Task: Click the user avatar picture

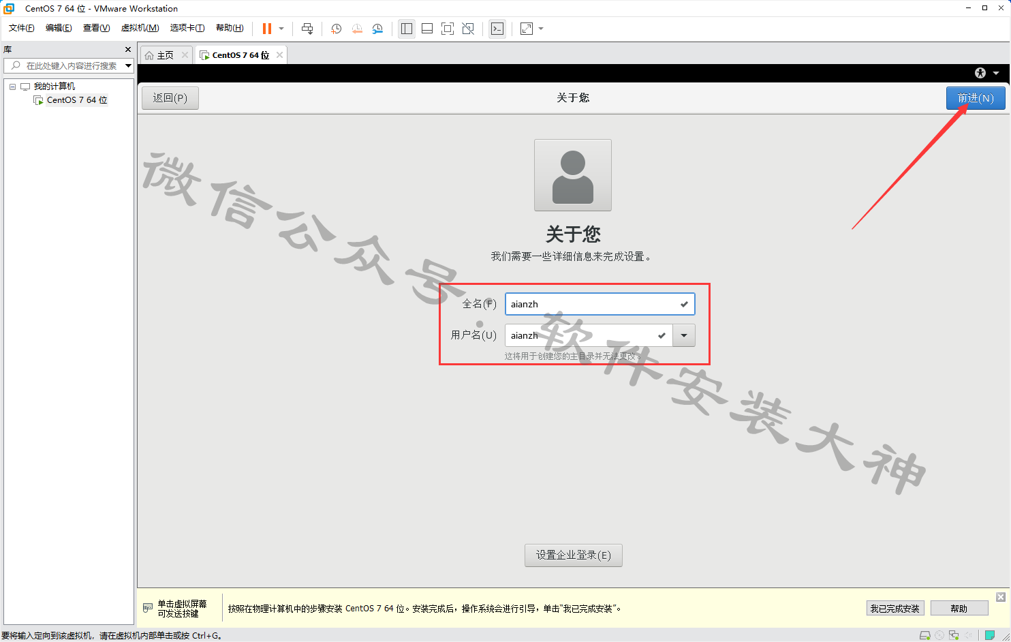Action: (x=573, y=175)
